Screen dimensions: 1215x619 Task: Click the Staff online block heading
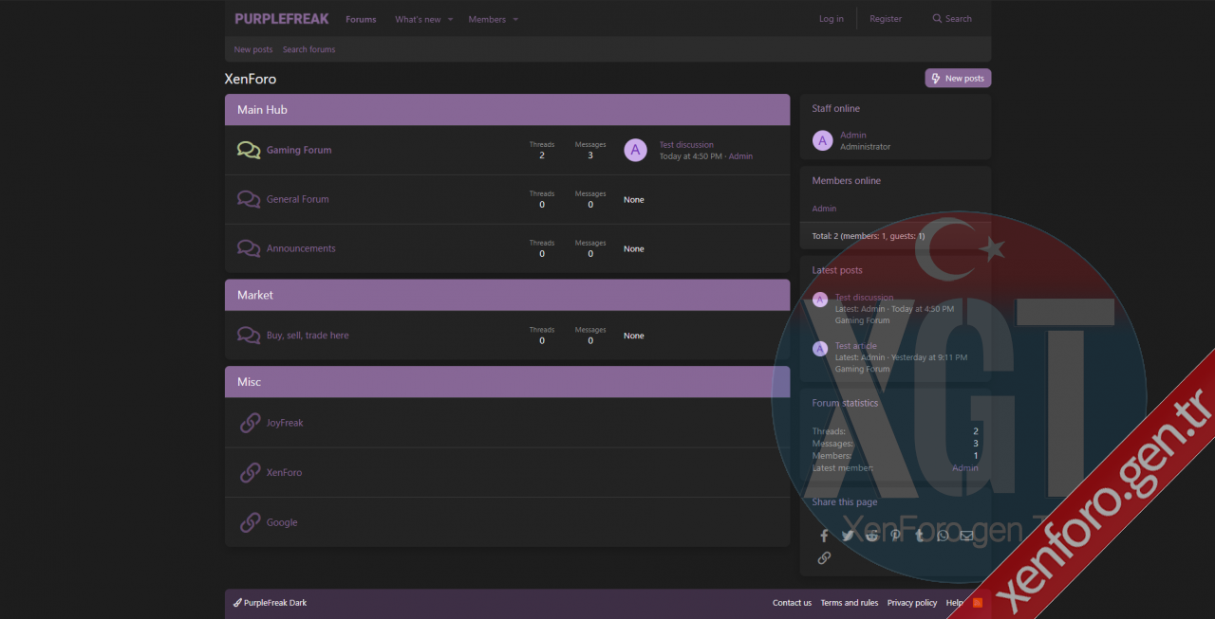pos(836,108)
